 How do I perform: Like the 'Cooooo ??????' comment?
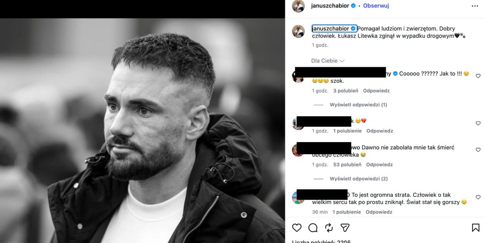[x=478, y=76]
